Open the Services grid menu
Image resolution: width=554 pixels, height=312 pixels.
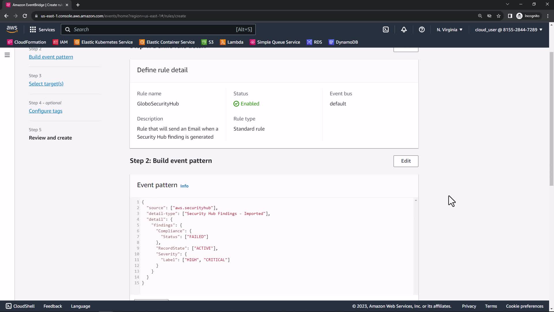[x=42, y=30]
